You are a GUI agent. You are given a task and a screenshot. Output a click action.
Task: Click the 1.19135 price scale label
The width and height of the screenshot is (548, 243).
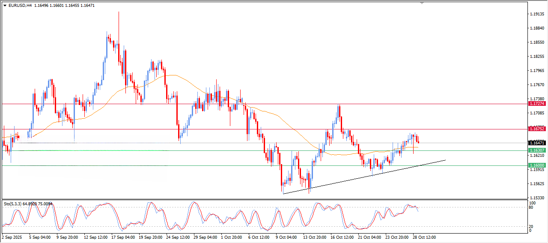[x=537, y=14]
